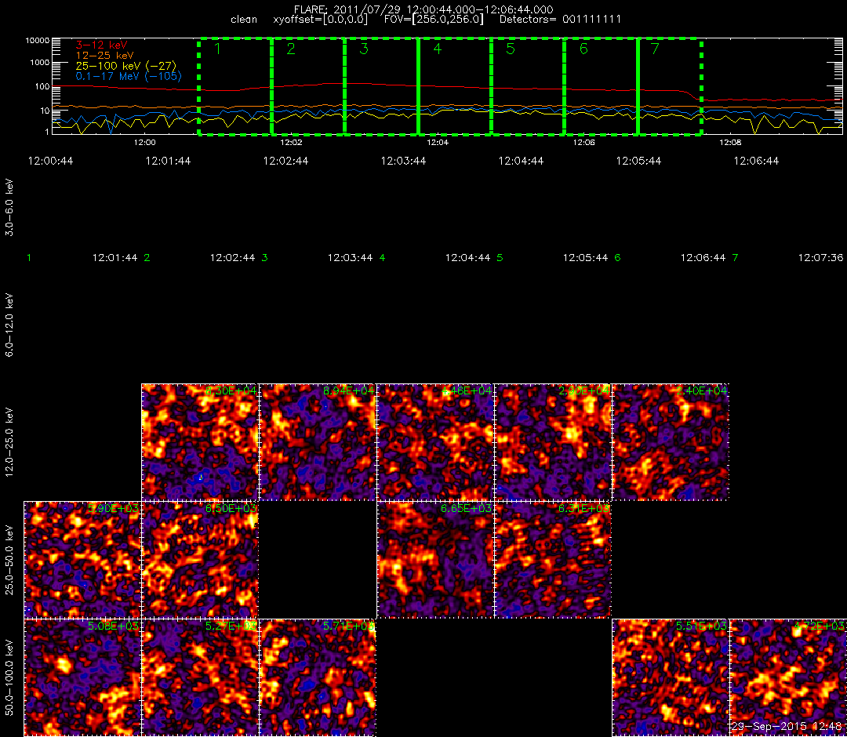Click the 12:00:44 time label
The image size is (847, 737).
coord(50,161)
